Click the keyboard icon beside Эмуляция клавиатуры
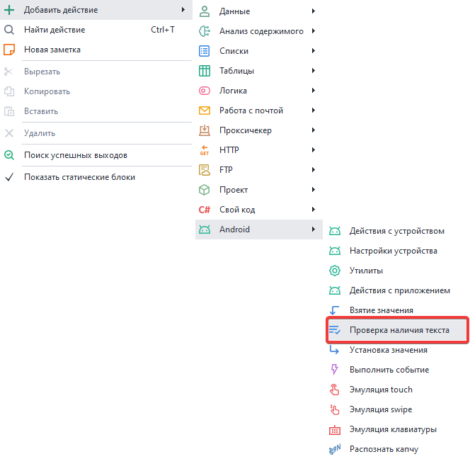 point(335,429)
